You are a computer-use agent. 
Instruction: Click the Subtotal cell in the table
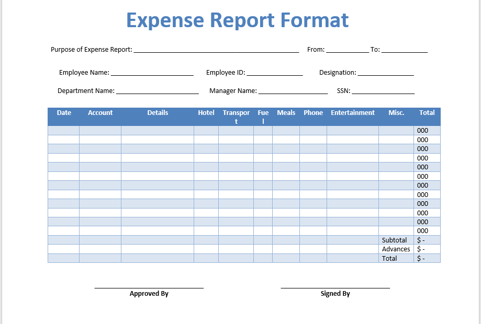[395, 240]
